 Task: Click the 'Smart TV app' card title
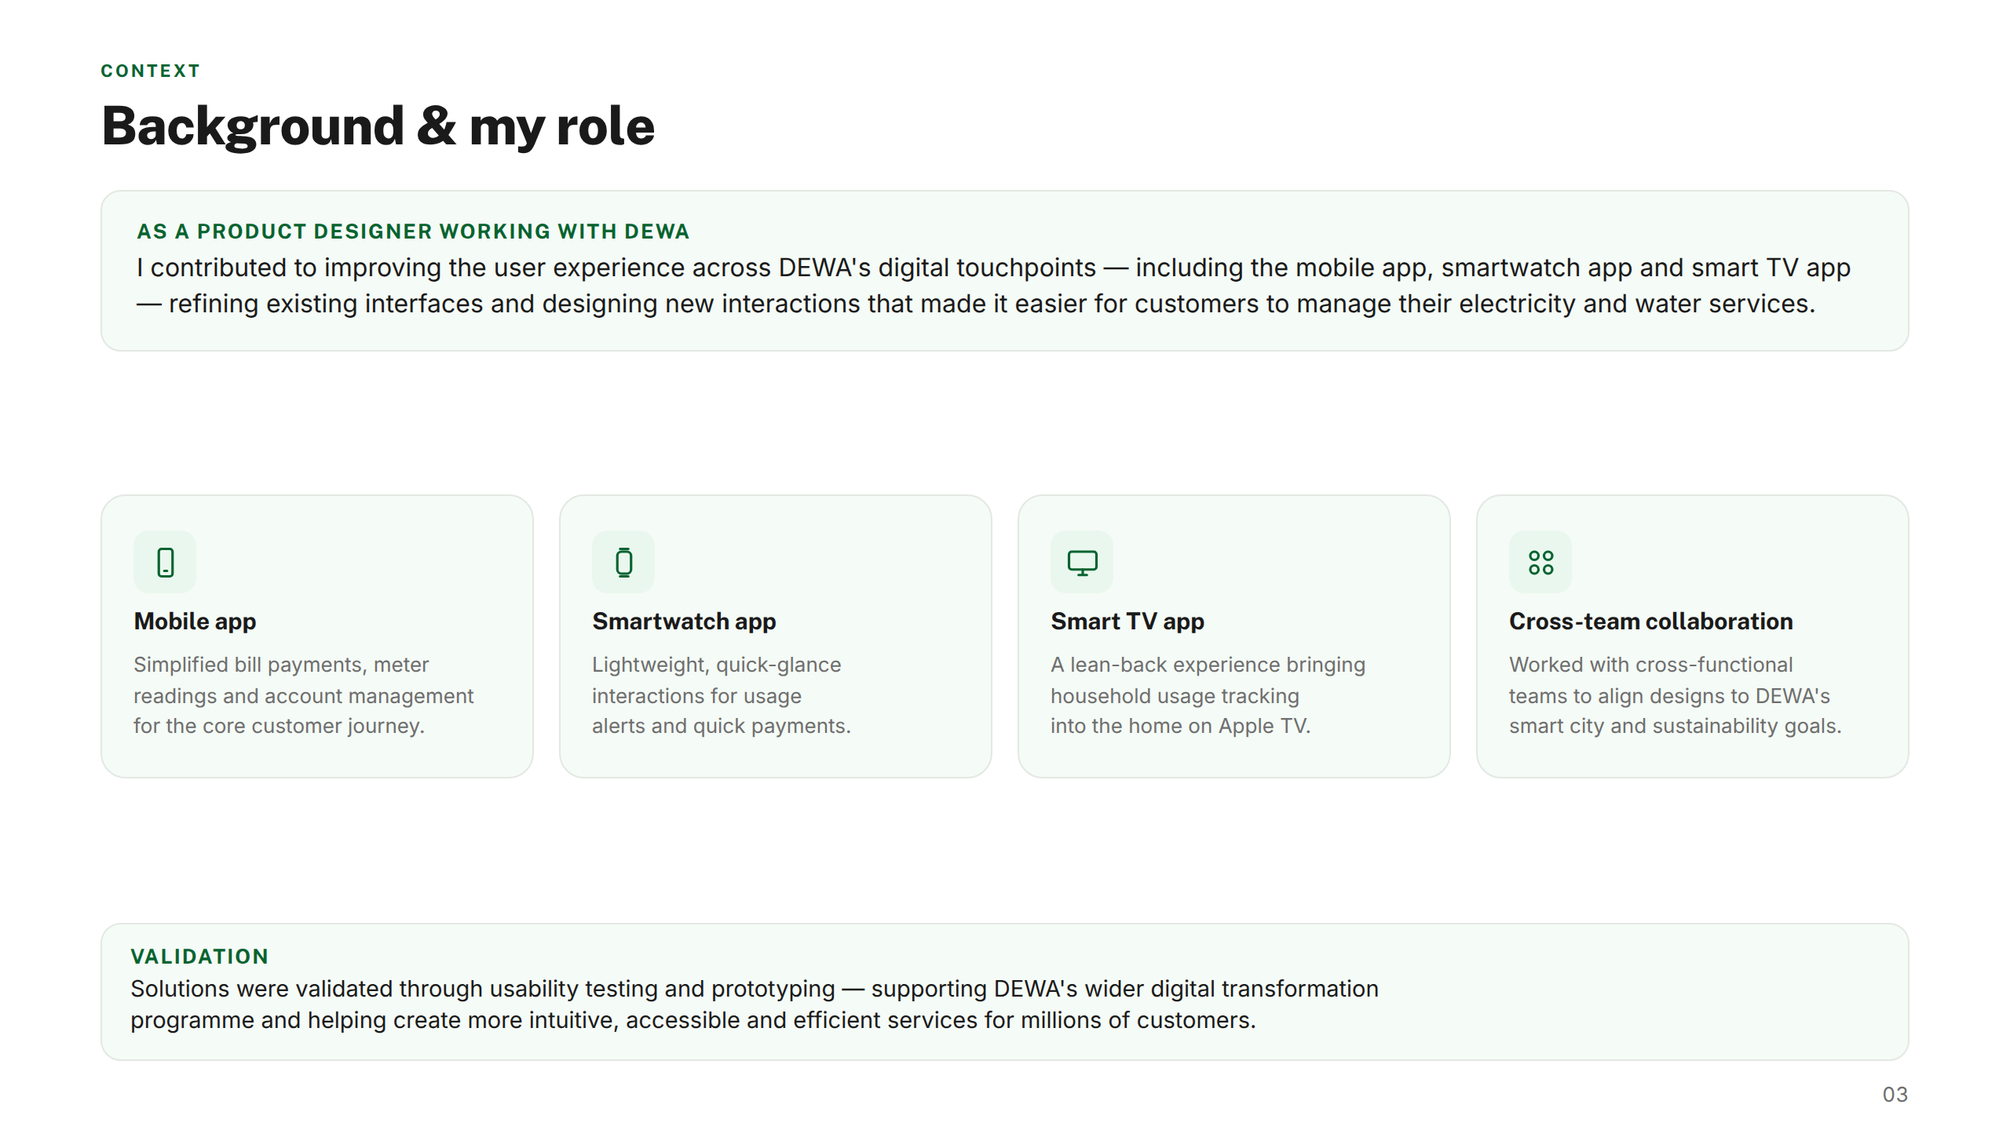click(1127, 621)
